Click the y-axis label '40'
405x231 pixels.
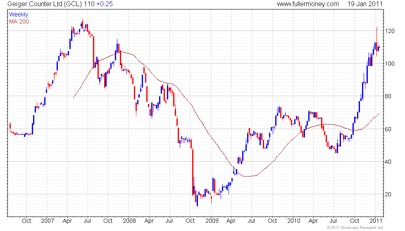[388, 162]
